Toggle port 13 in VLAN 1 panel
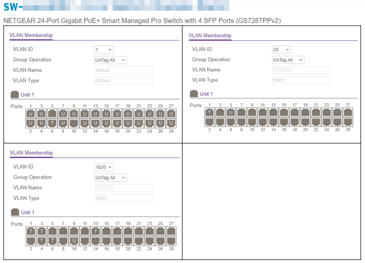 (x=95, y=114)
